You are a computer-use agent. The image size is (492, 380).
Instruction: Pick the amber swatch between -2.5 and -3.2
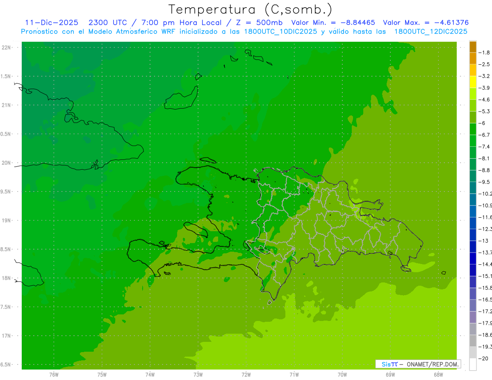(473, 70)
